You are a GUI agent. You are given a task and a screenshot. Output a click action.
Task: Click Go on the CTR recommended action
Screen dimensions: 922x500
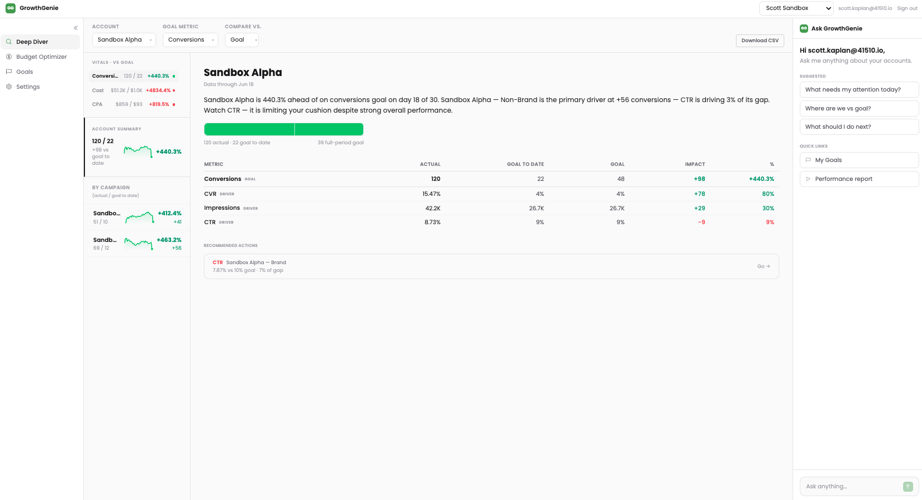coord(764,266)
